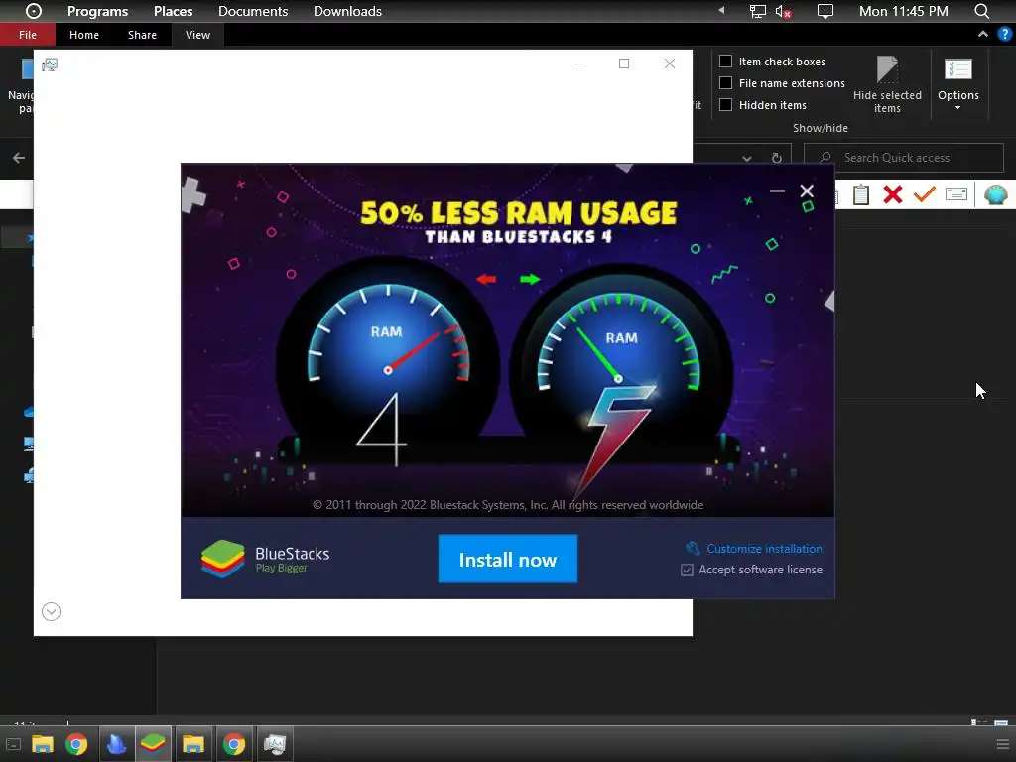The height and width of the screenshot is (762, 1016).
Task: Expand hidden tray icons arrow
Action: pos(721,10)
